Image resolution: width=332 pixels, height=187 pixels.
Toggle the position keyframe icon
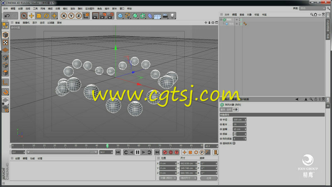184,152
